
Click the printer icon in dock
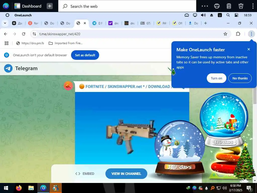pos(217,6)
